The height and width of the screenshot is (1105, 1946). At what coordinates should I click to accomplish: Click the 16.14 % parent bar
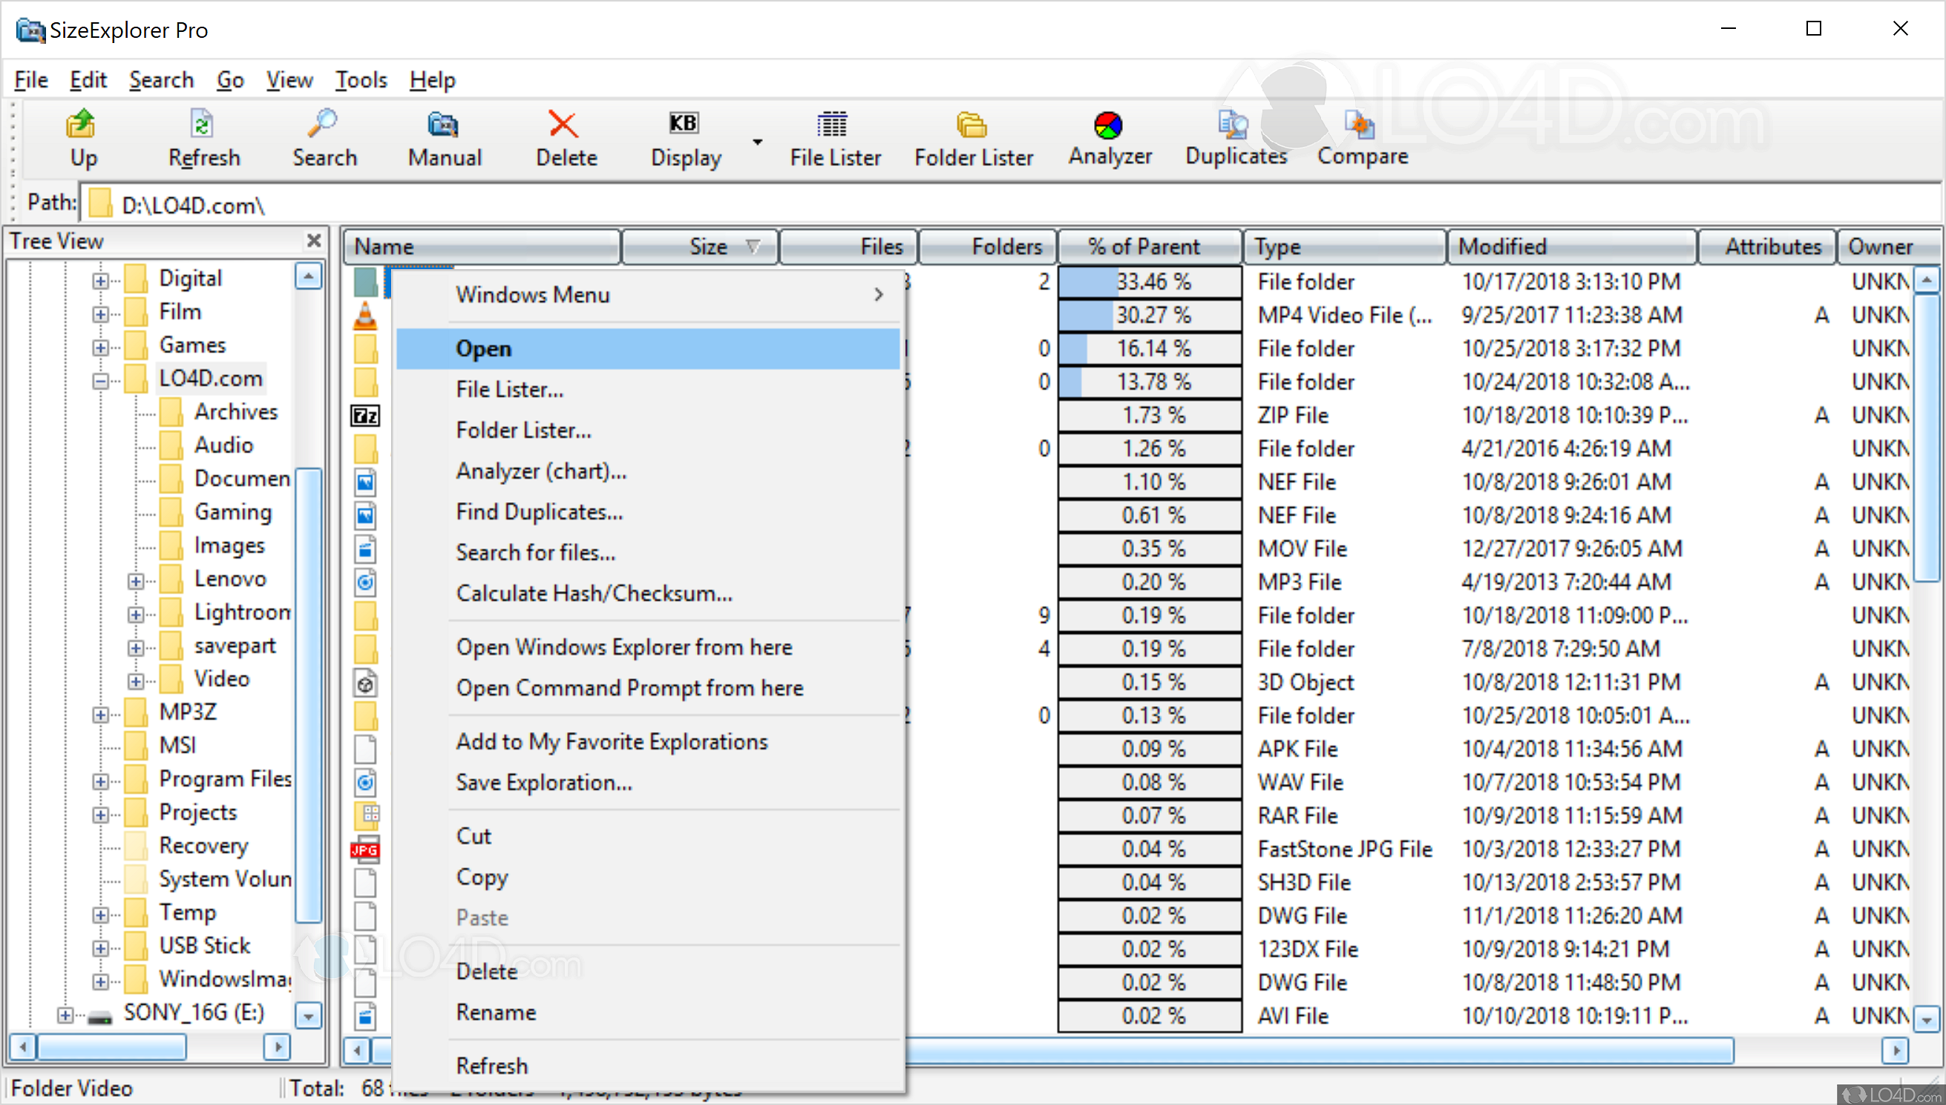coord(1150,349)
